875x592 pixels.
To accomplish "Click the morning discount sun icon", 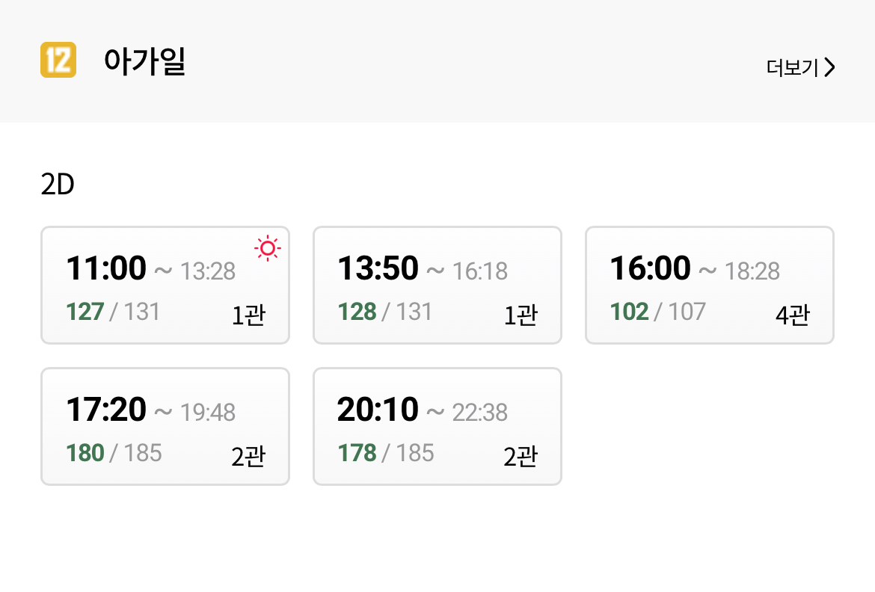I will tap(267, 248).
